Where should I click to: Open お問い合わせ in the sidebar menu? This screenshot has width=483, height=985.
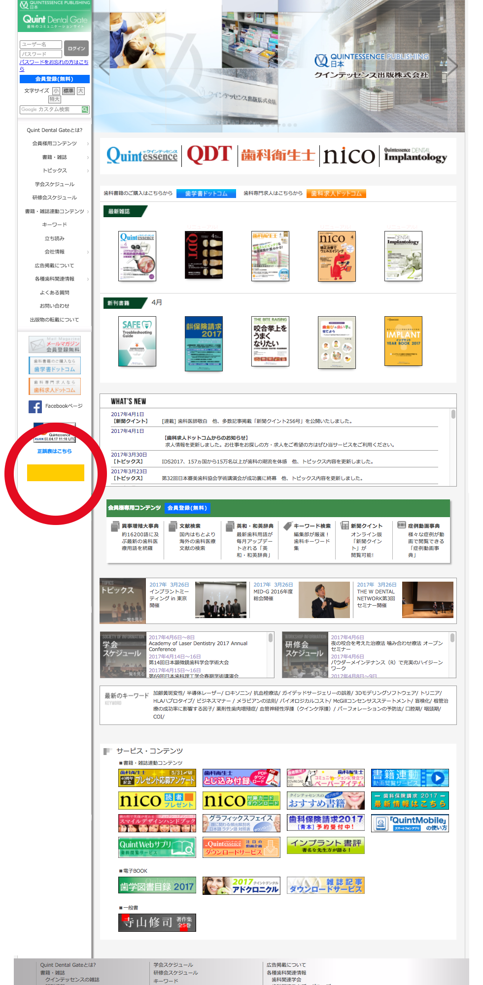[x=55, y=306]
